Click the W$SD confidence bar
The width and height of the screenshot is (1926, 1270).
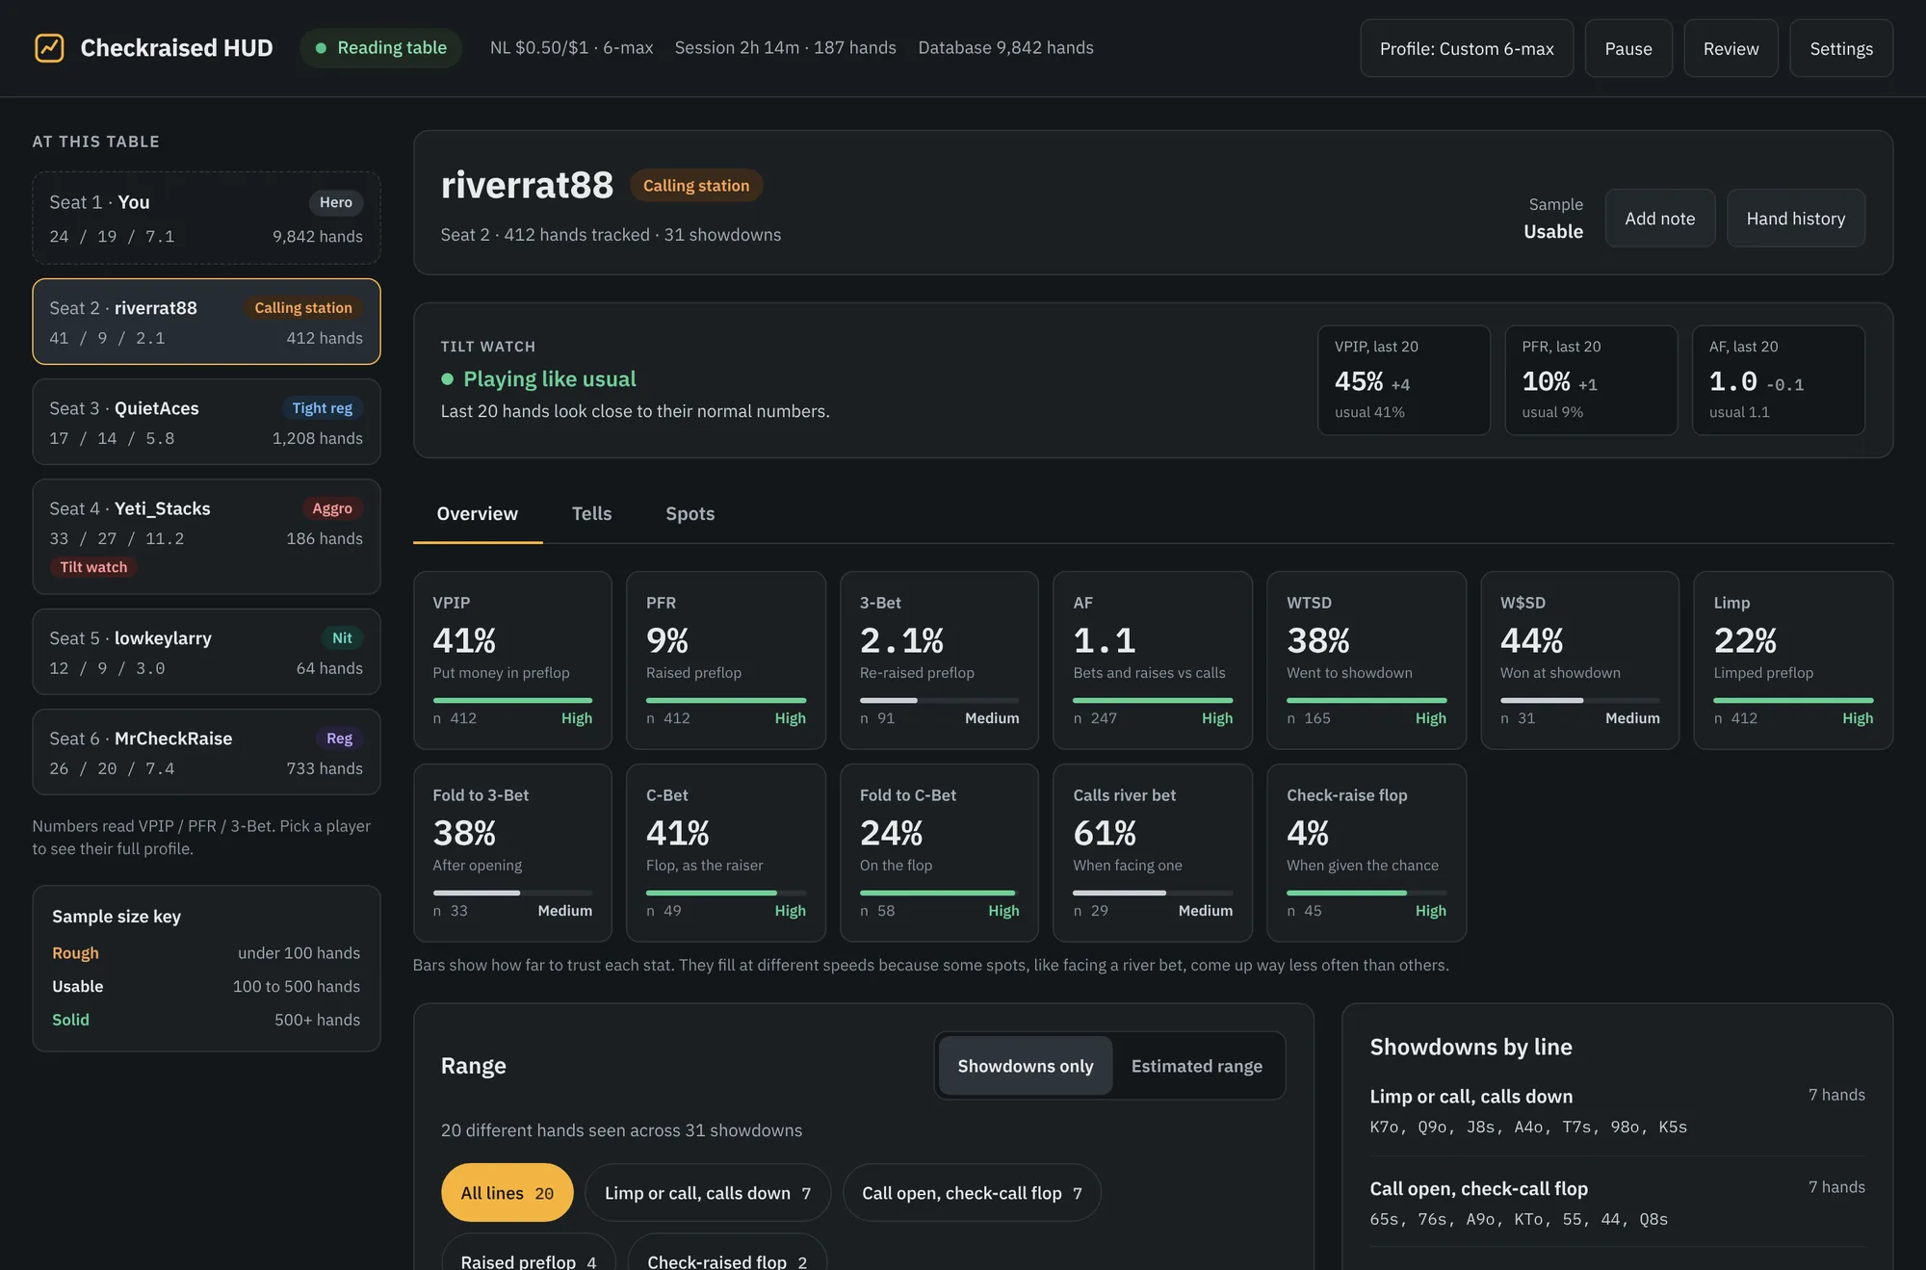tap(1579, 700)
